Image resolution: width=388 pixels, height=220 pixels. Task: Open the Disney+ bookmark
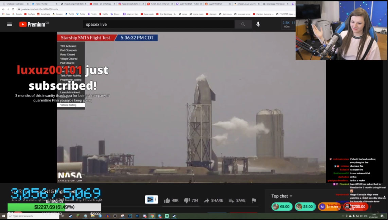click(x=115, y=14)
